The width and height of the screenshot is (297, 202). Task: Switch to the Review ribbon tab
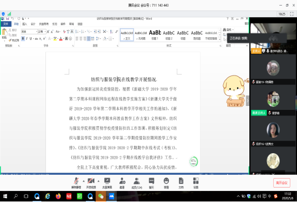(71, 24)
